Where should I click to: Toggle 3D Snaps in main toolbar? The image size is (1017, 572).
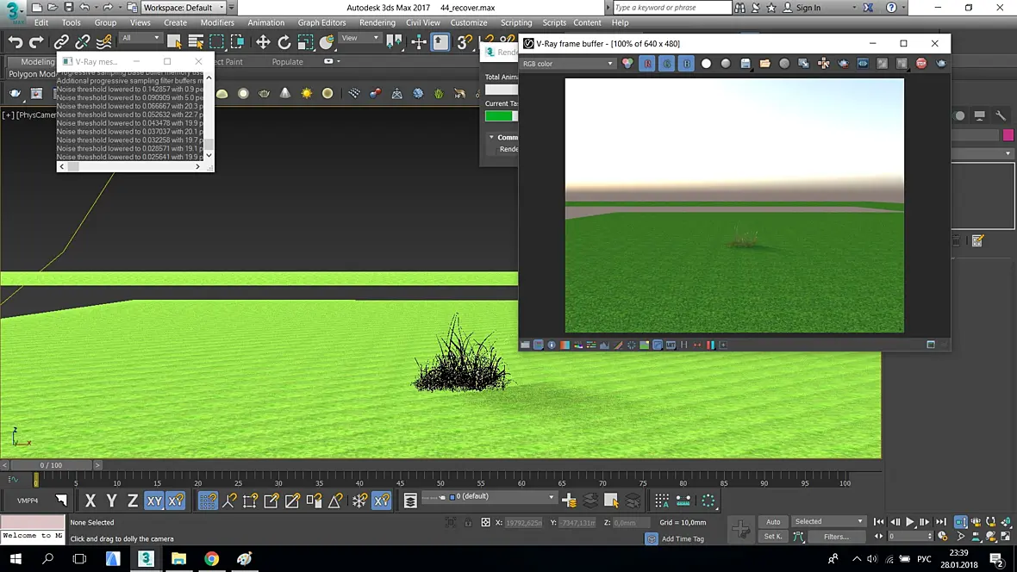click(465, 42)
